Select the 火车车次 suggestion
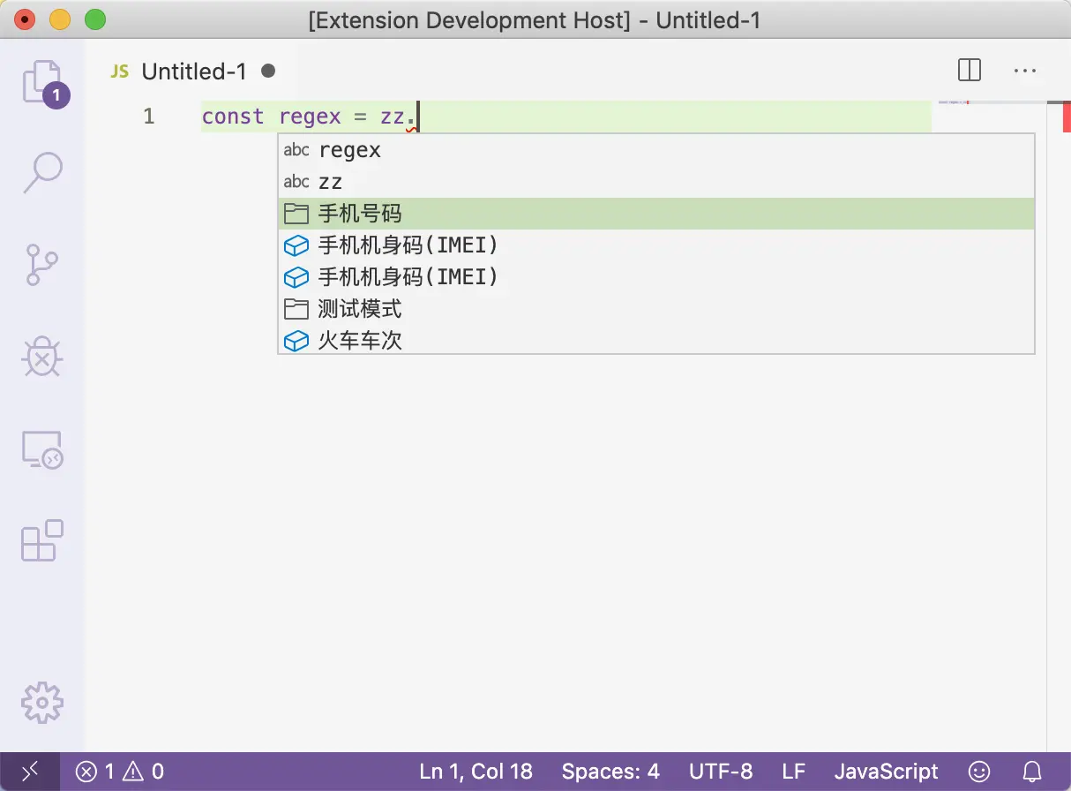The width and height of the screenshot is (1071, 791). [x=656, y=341]
